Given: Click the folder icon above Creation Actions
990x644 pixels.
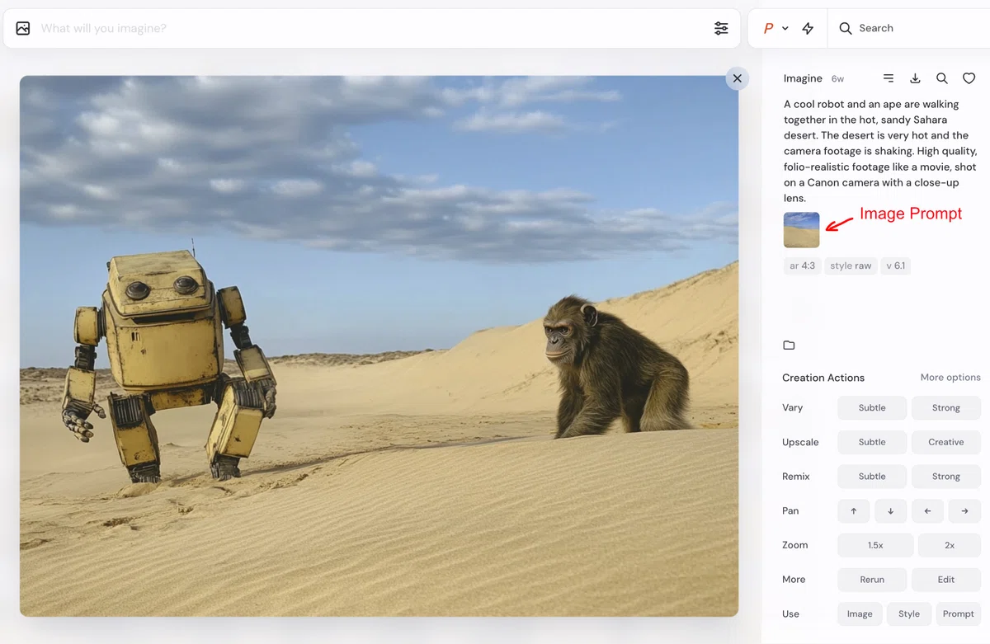Looking at the screenshot, I should point(789,346).
